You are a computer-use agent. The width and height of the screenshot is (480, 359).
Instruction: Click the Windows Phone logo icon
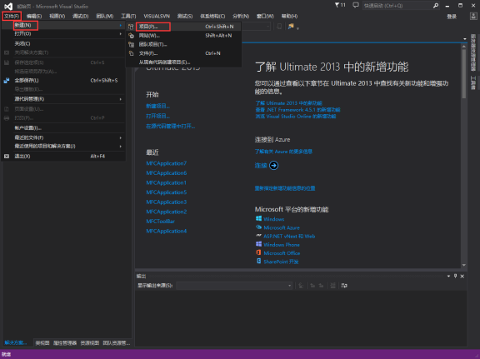tap(258, 244)
